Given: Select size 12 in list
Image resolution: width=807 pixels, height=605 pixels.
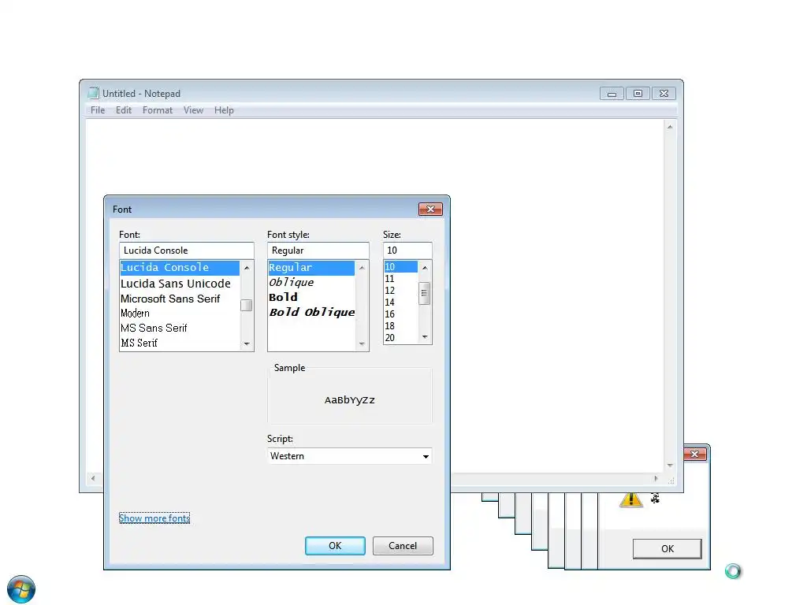Looking at the screenshot, I should point(401,291).
